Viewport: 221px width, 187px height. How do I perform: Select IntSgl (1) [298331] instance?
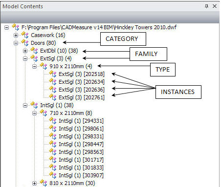(81, 136)
